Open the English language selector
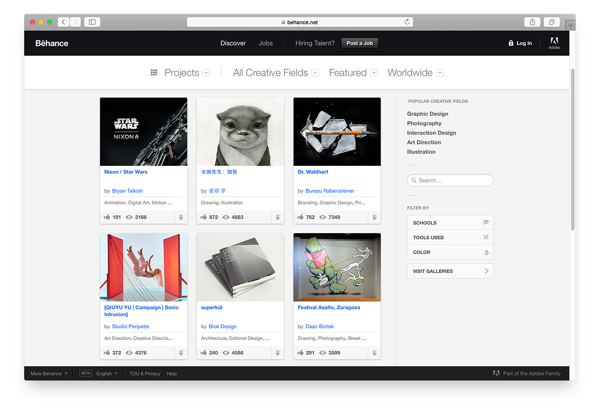The width and height of the screenshot is (600, 415). [x=107, y=374]
